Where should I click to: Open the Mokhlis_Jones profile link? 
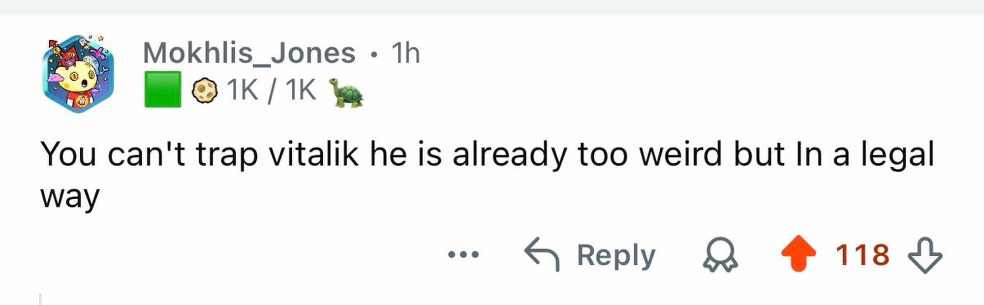[249, 53]
